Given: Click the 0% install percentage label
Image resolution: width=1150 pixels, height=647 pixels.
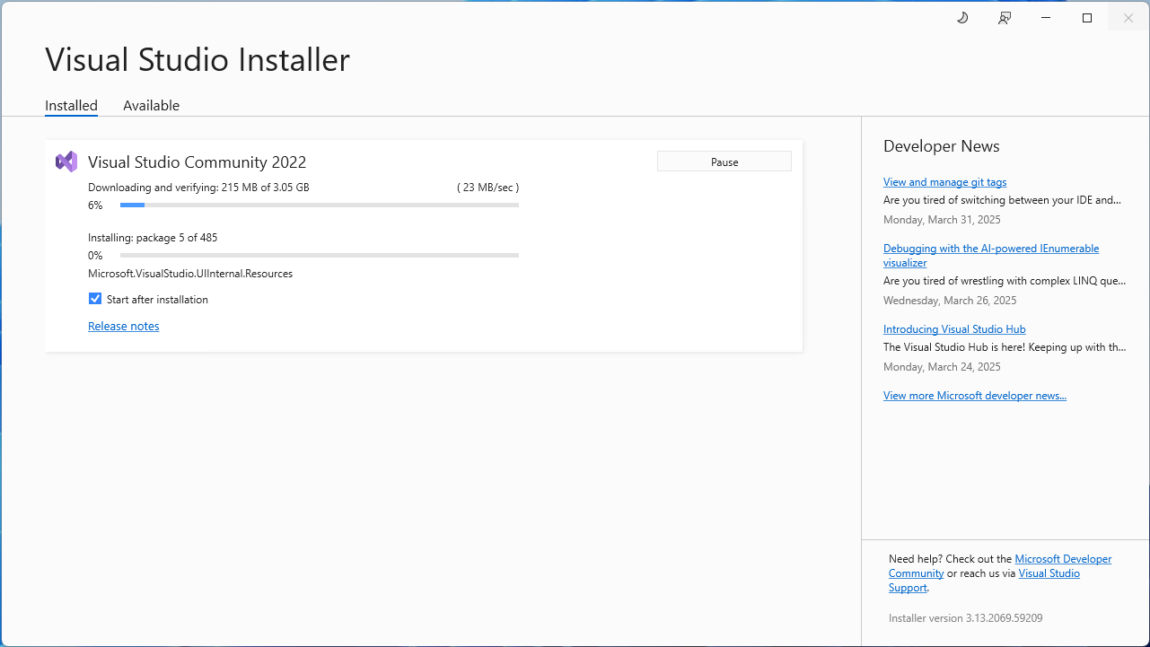Looking at the screenshot, I should pyautogui.click(x=95, y=256).
